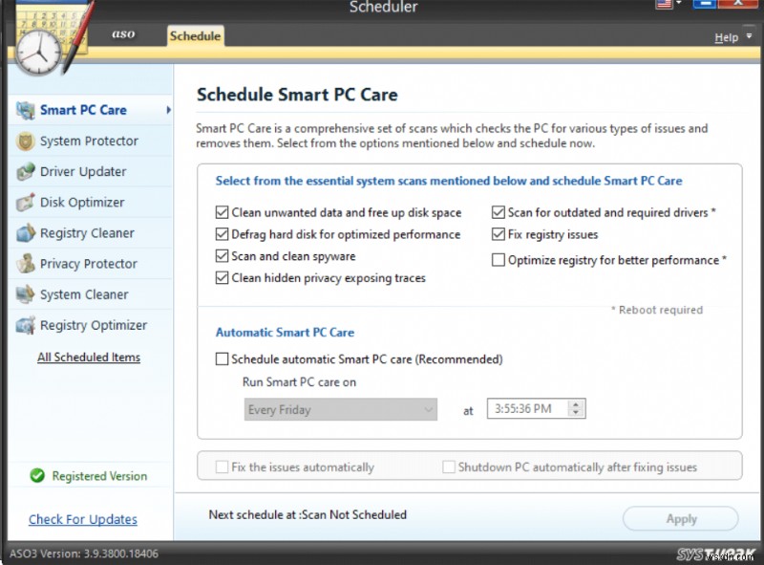Image resolution: width=764 pixels, height=565 pixels.
Task: Click the Smart PC Care sidebar icon
Action: click(26, 110)
